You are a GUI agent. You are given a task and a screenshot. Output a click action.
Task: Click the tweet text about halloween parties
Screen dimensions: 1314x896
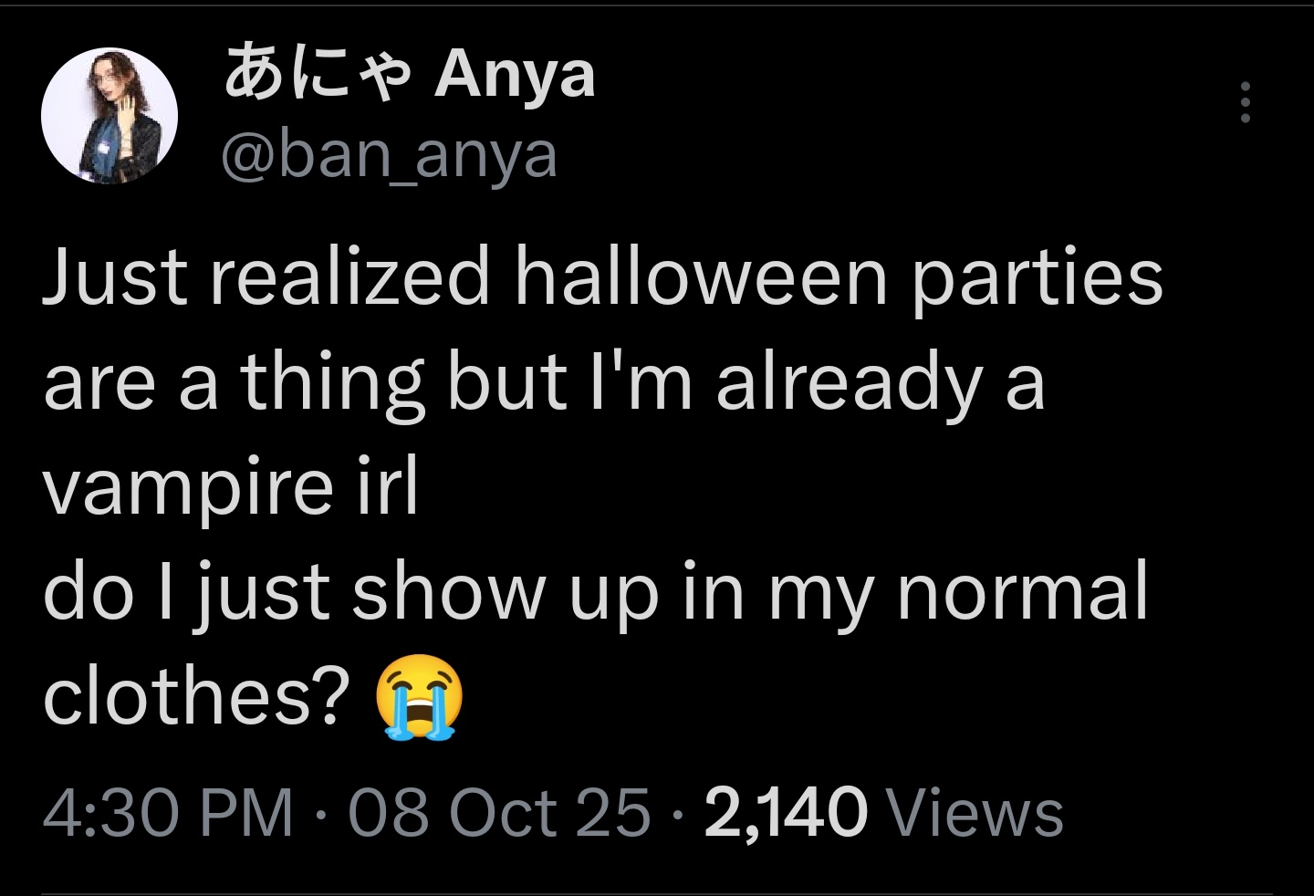[602, 277]
